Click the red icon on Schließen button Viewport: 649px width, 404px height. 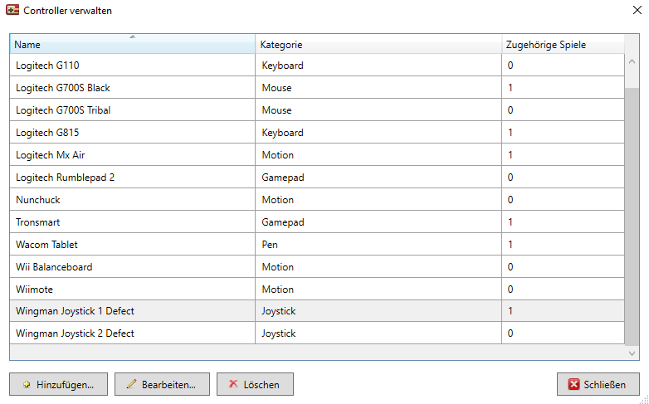click(x=573, y=385)
